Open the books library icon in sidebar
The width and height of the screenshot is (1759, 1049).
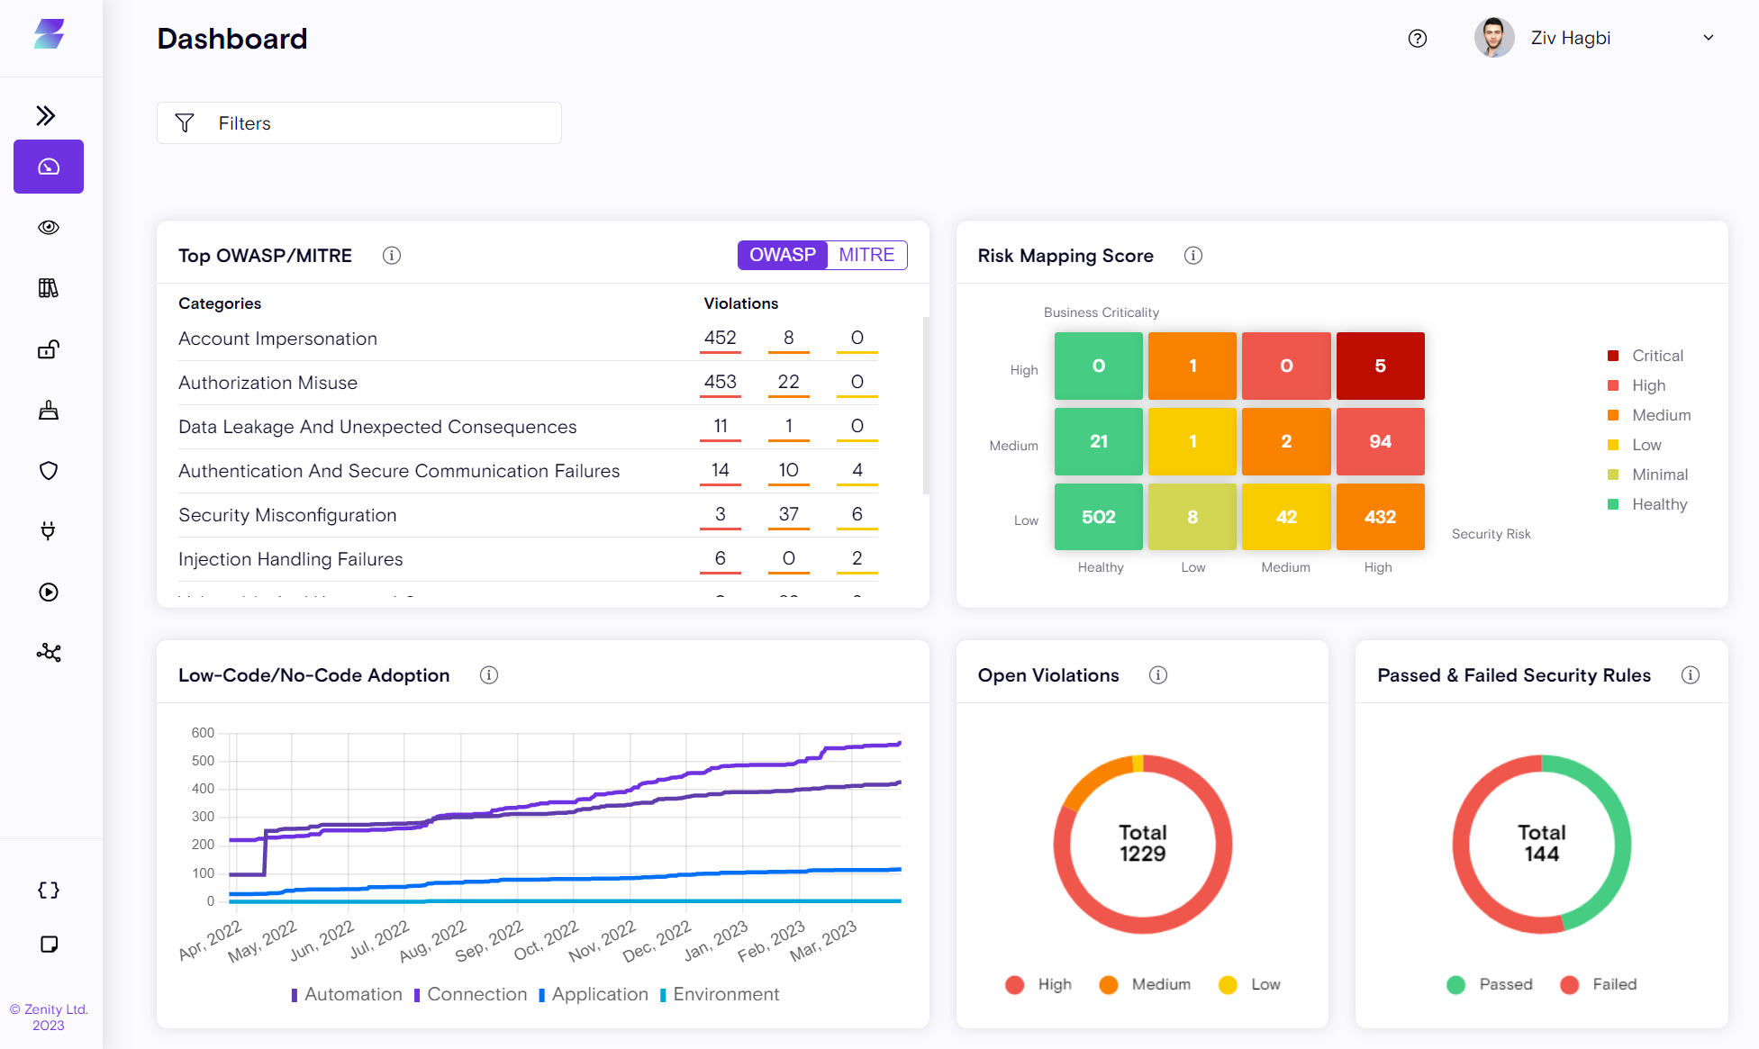click(49, 288)
